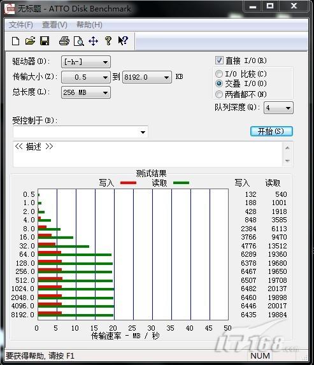The image size is (314, 365).
Task: Open a benchmark file via folder icon
Action: (x=31, y=41)
